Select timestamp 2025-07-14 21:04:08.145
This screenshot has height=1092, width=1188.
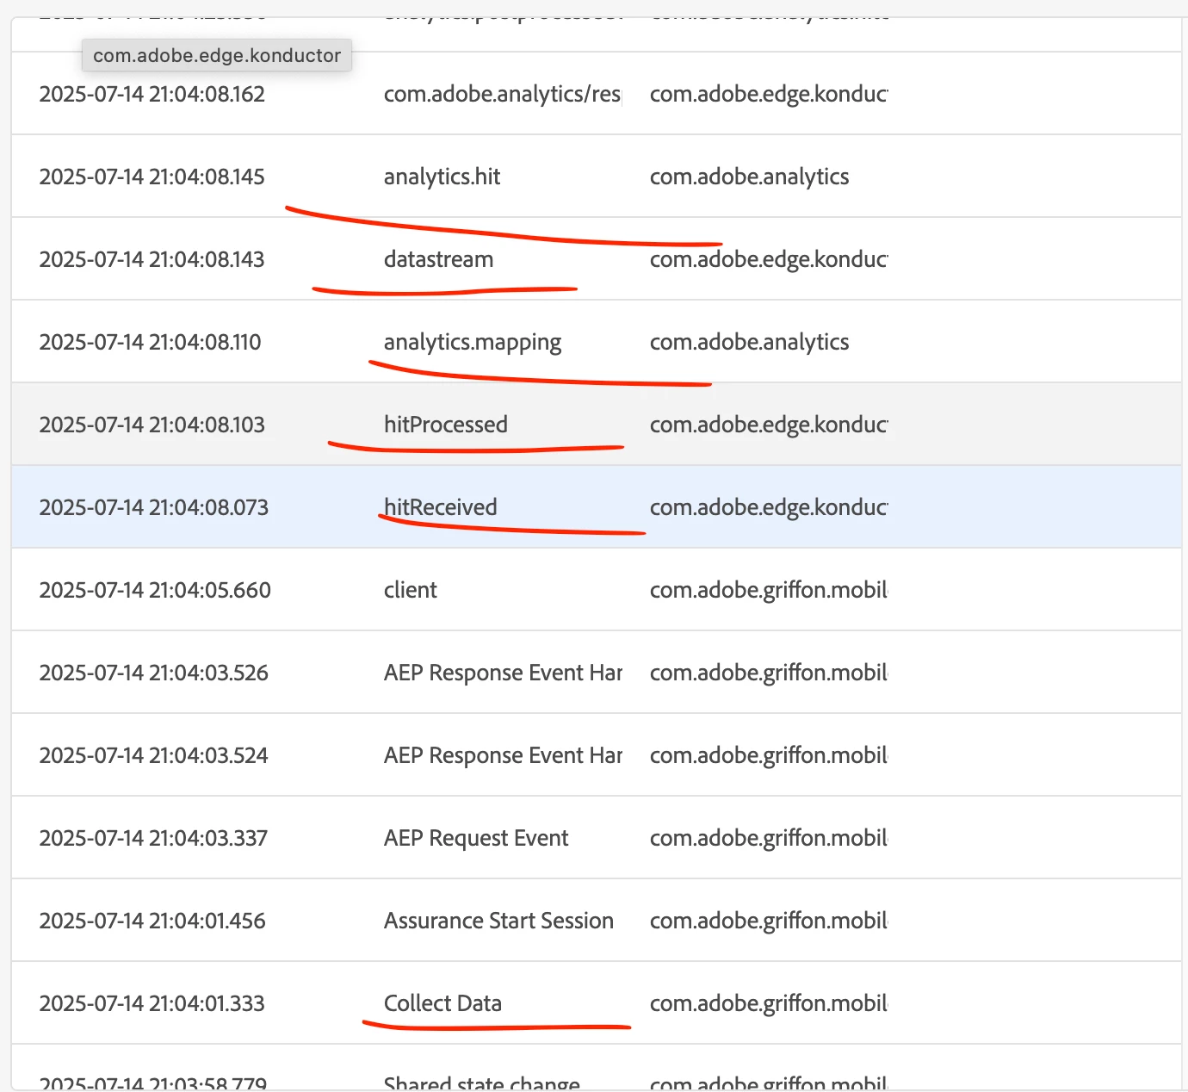click(152, 177)
